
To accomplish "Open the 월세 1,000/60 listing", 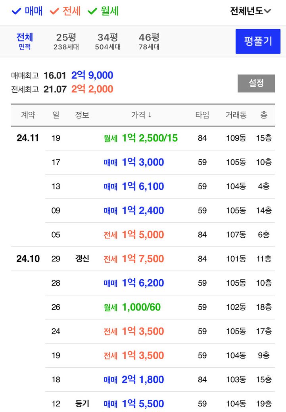I will pyautogui.click(x=141, y=307).
